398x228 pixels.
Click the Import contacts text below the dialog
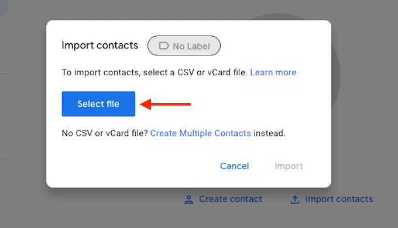(x=339, y=199)
